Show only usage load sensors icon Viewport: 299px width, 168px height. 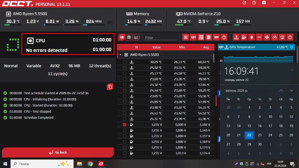[282, 37]
